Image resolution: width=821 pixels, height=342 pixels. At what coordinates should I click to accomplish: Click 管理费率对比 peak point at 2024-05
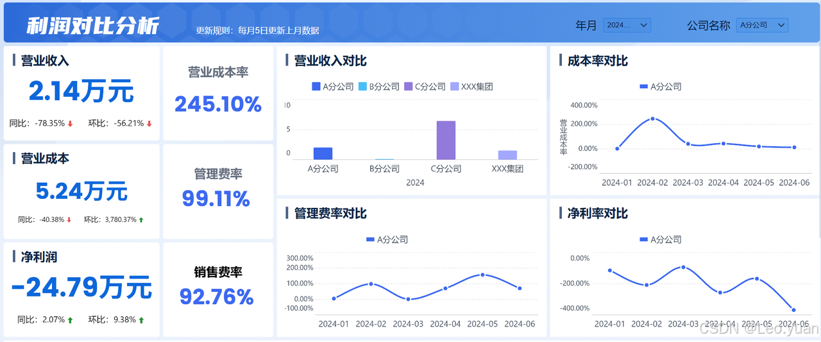point(482,275)
